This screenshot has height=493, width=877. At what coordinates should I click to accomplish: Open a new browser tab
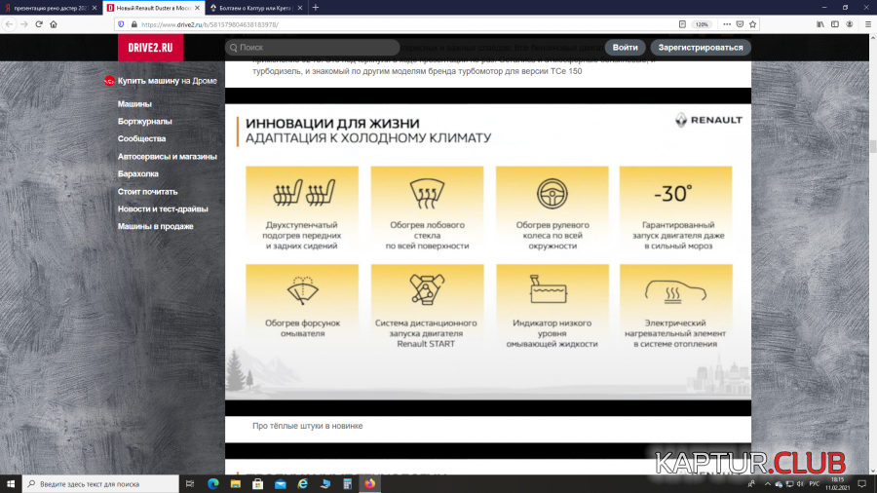[x=316, y=8]
